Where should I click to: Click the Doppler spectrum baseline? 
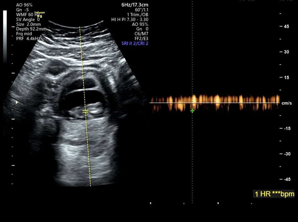point(214,103)
